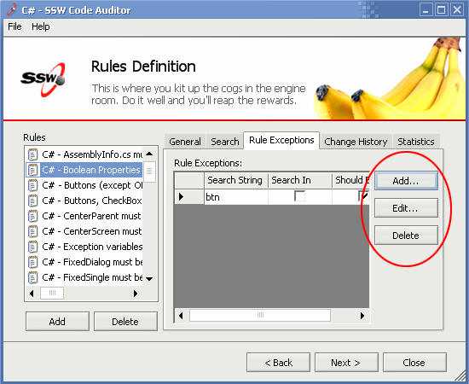Click icon beside Buttons, CheckBox rule

(32, 201)
